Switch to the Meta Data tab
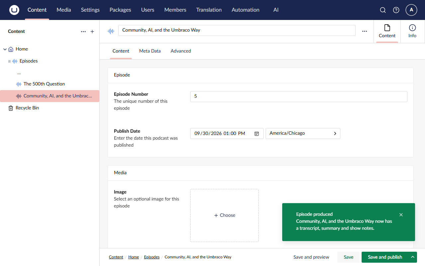Image resolution: width=425 pixels, height=266 pixels. (x=150, y=51)
